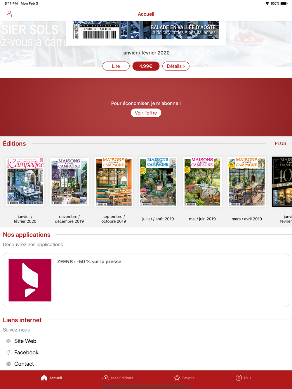The image size is (292, 389).
Task: Tap the featured cover banner Balade en Vallée d'Aoste
Action: [146, 30]
